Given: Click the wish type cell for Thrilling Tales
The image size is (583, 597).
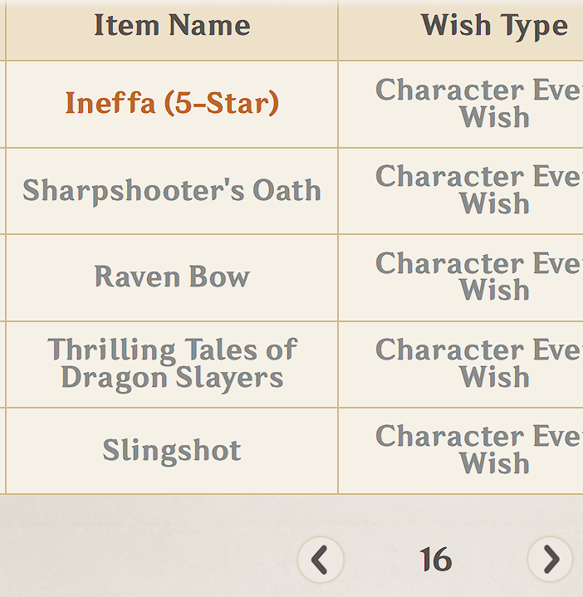Looking at the screenshot, I should coord(461,364).
